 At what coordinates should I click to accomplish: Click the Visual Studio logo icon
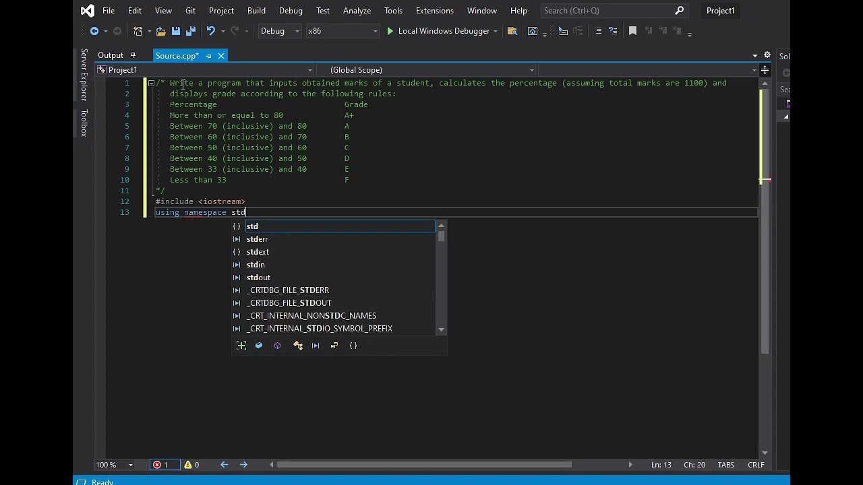pos(87,11)
